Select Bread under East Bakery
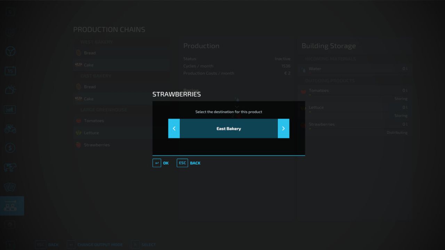This screenshot has width=445, height=250. click(122, 86)
